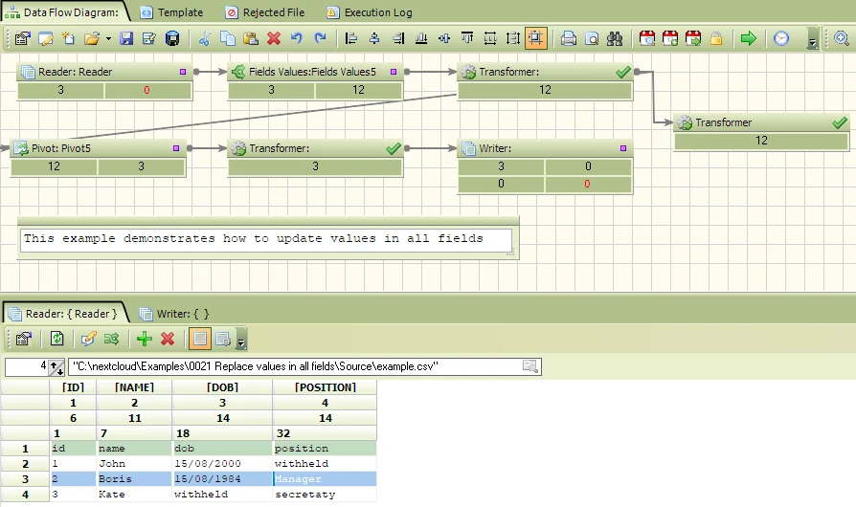Center objects vertically with middle-align icon

444,38
